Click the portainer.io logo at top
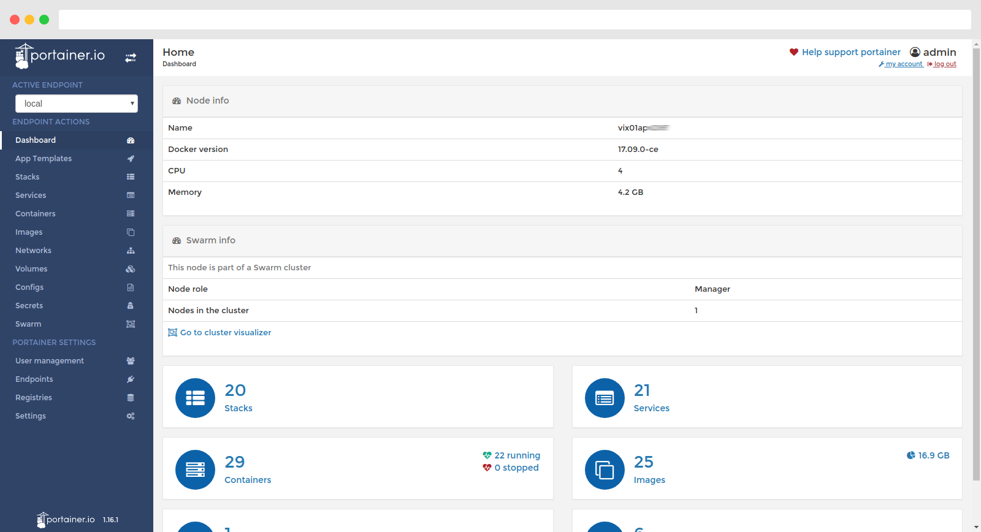 tap(60, 56)
